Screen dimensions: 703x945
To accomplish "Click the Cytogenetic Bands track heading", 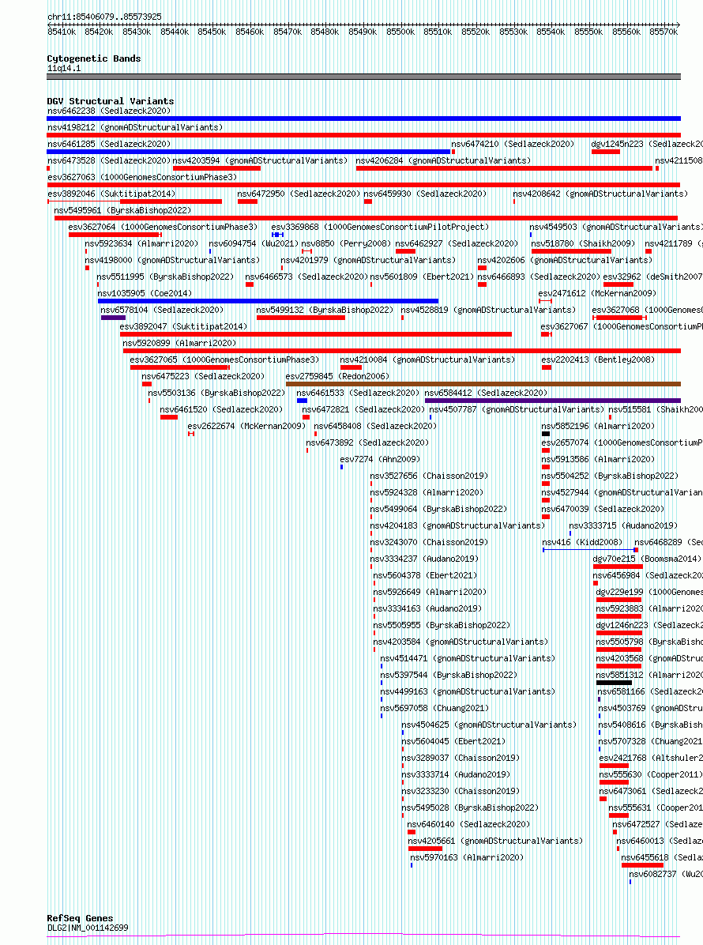I will 93,58.
